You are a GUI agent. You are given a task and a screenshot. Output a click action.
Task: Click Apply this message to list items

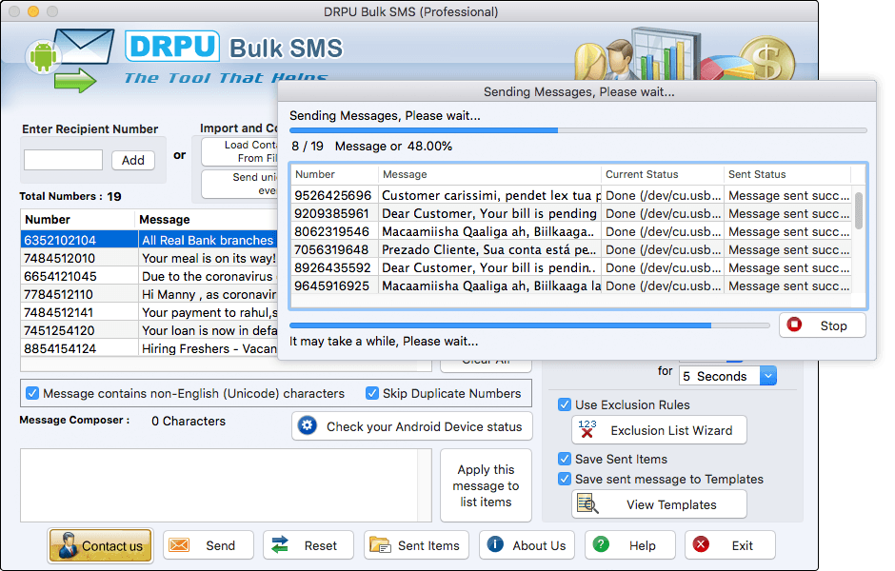point(486,485)
